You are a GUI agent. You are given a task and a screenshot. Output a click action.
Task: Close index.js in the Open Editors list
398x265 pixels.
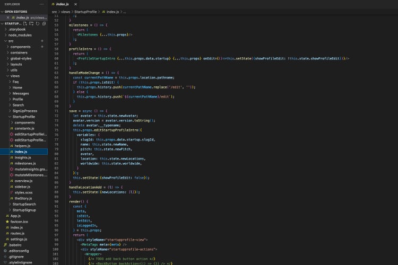point(7,17)
